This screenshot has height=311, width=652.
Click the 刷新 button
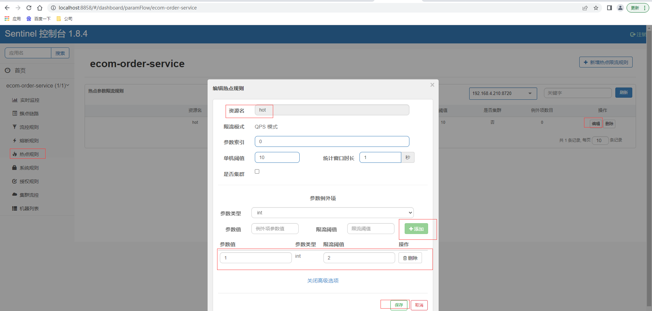click(623, 93)
